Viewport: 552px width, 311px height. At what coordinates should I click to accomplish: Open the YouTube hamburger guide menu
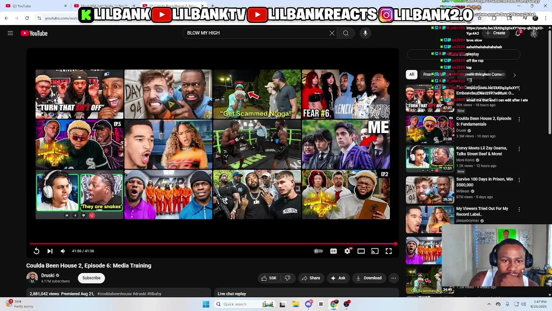(x=10, y=33)
